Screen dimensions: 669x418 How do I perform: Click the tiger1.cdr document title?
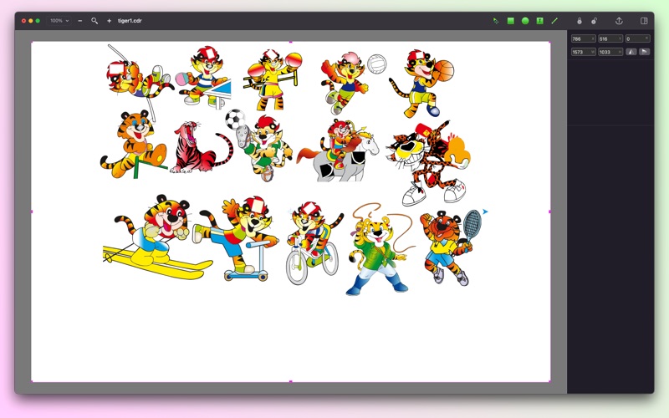[130, 20]
